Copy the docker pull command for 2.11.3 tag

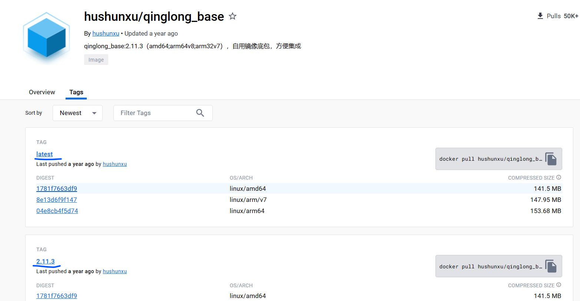pyautogui.click(x=551, y=266)
